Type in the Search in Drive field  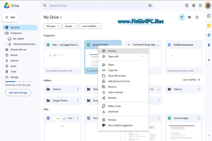(x=97, y=6)
